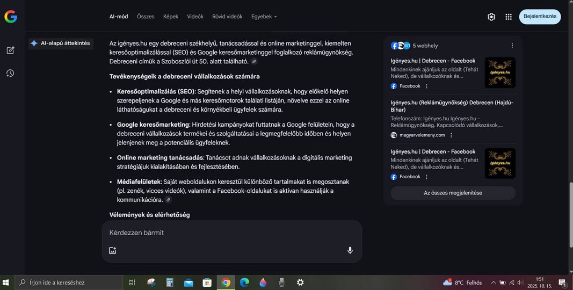The image size is (573, 290).
Task: Click the microphone voice input icon
Action: [350, 250]
